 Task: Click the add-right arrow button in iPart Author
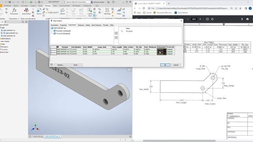116,33
